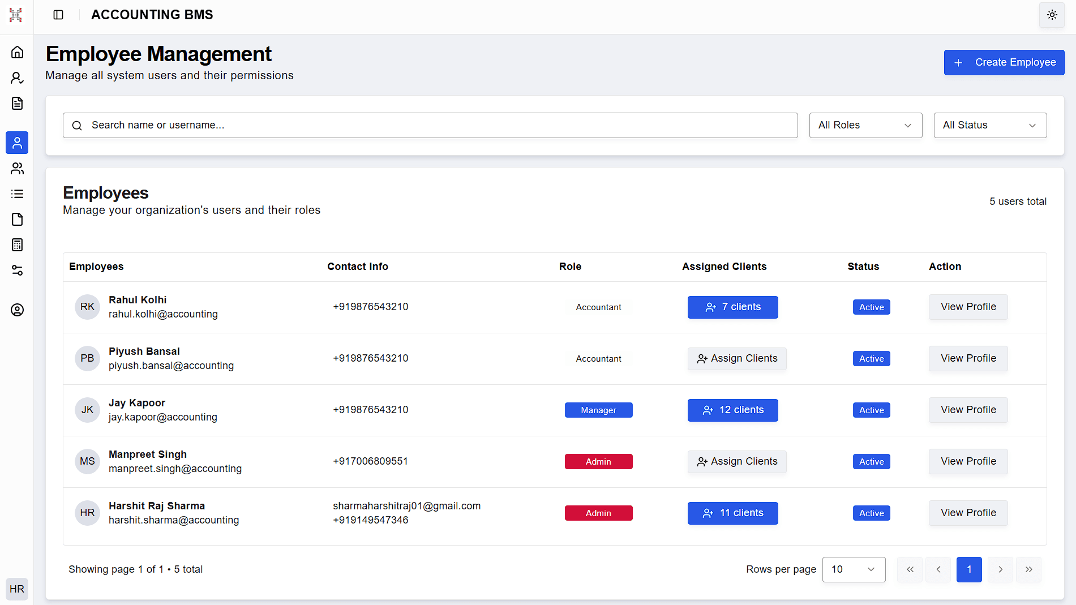Open the Clients group icon below Employees
1076x605 pixels.
[x=17, y=168]
